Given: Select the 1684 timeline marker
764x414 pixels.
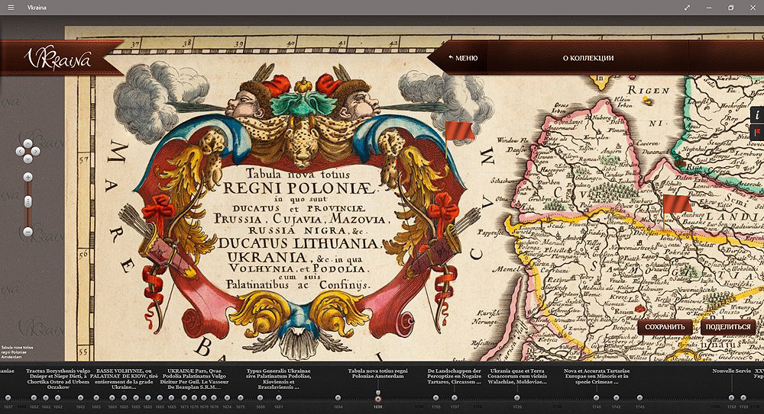Looking at the screenshot, I should (338, 398).
